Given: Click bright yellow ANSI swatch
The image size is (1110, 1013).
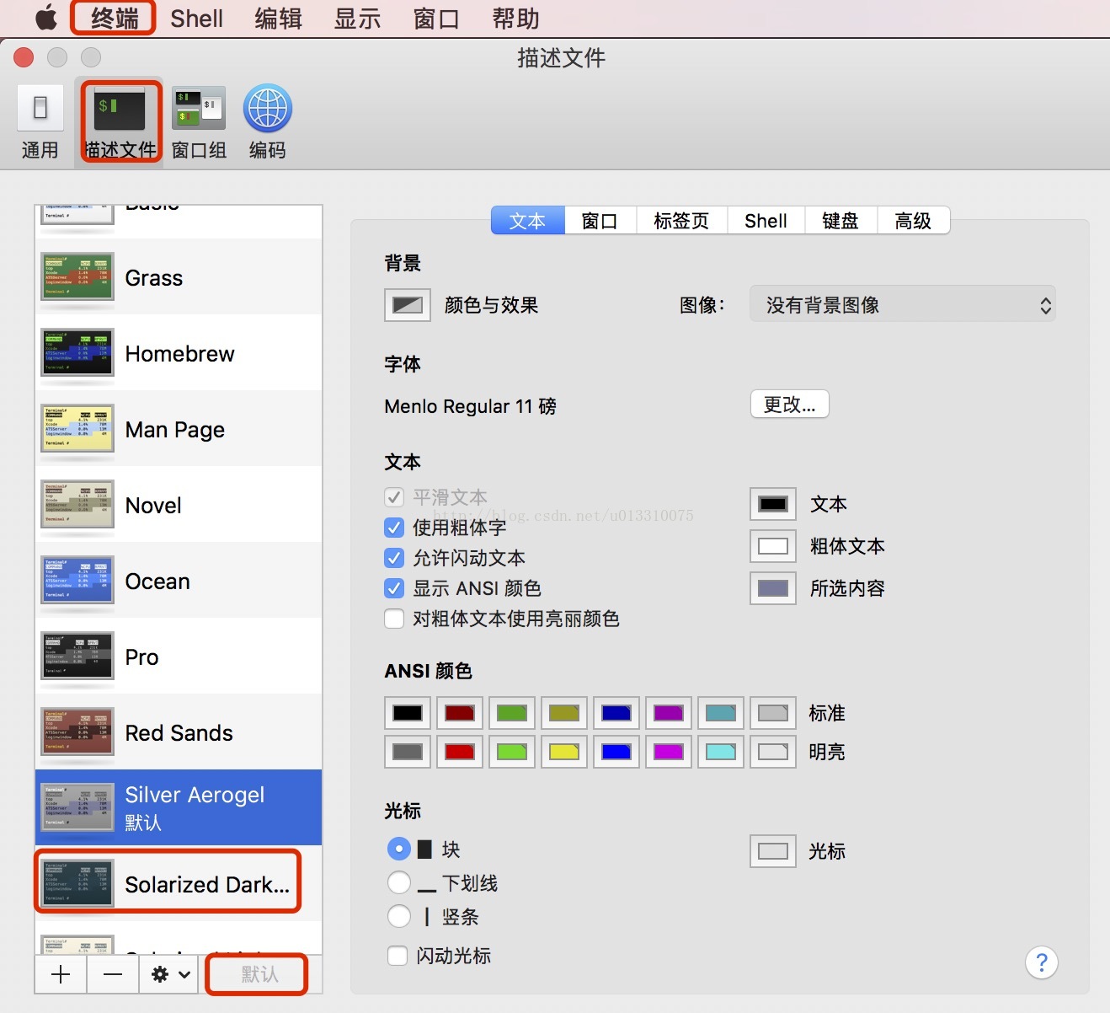Looking at the screenshot, I should point(564,752).
